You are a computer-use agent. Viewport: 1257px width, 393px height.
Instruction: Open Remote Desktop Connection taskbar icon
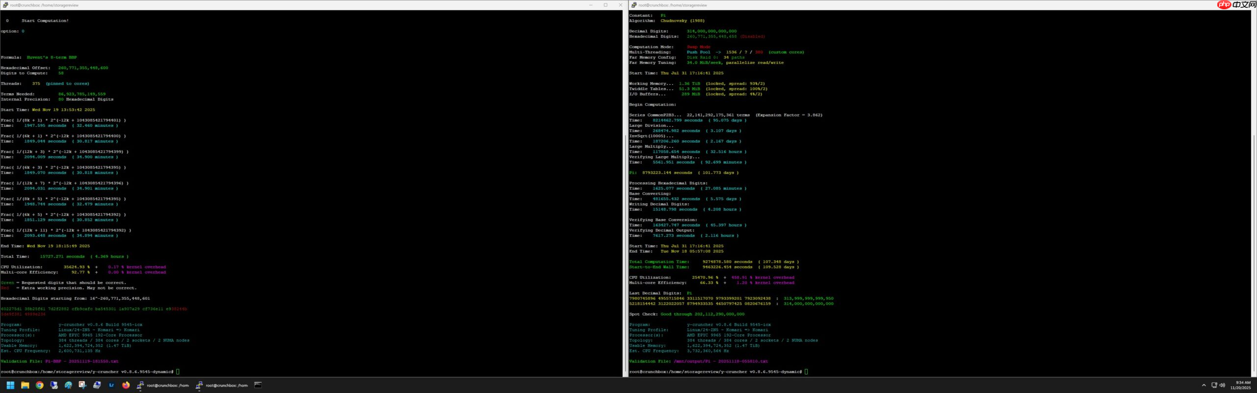click(x=54, y=385)
